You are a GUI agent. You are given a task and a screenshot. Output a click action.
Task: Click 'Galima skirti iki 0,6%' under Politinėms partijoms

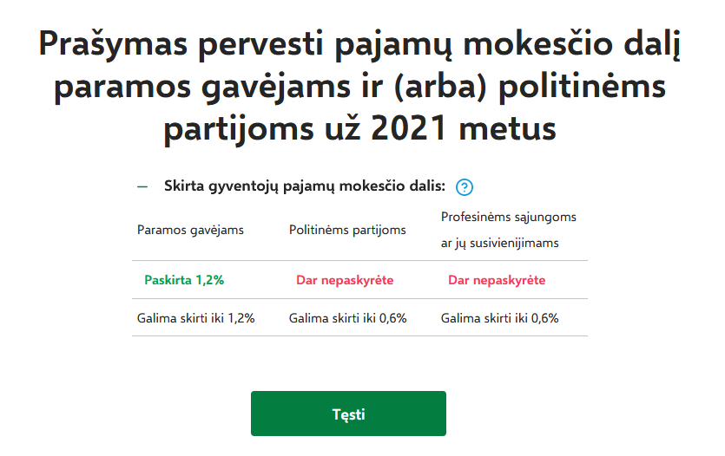(x=347, y=318)
